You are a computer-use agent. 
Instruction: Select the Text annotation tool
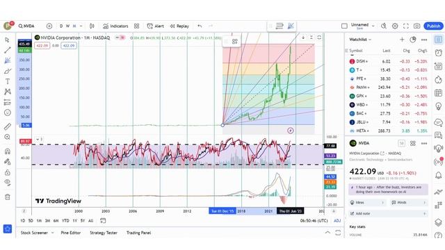(x=8, y=81)
